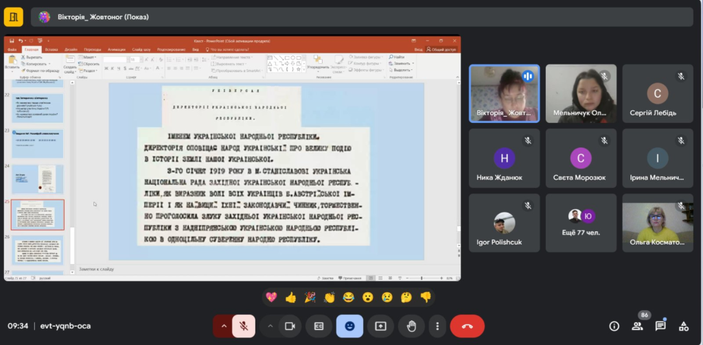Open chat with everyone
Screen dimensions: 703x345
pos(660,326)
